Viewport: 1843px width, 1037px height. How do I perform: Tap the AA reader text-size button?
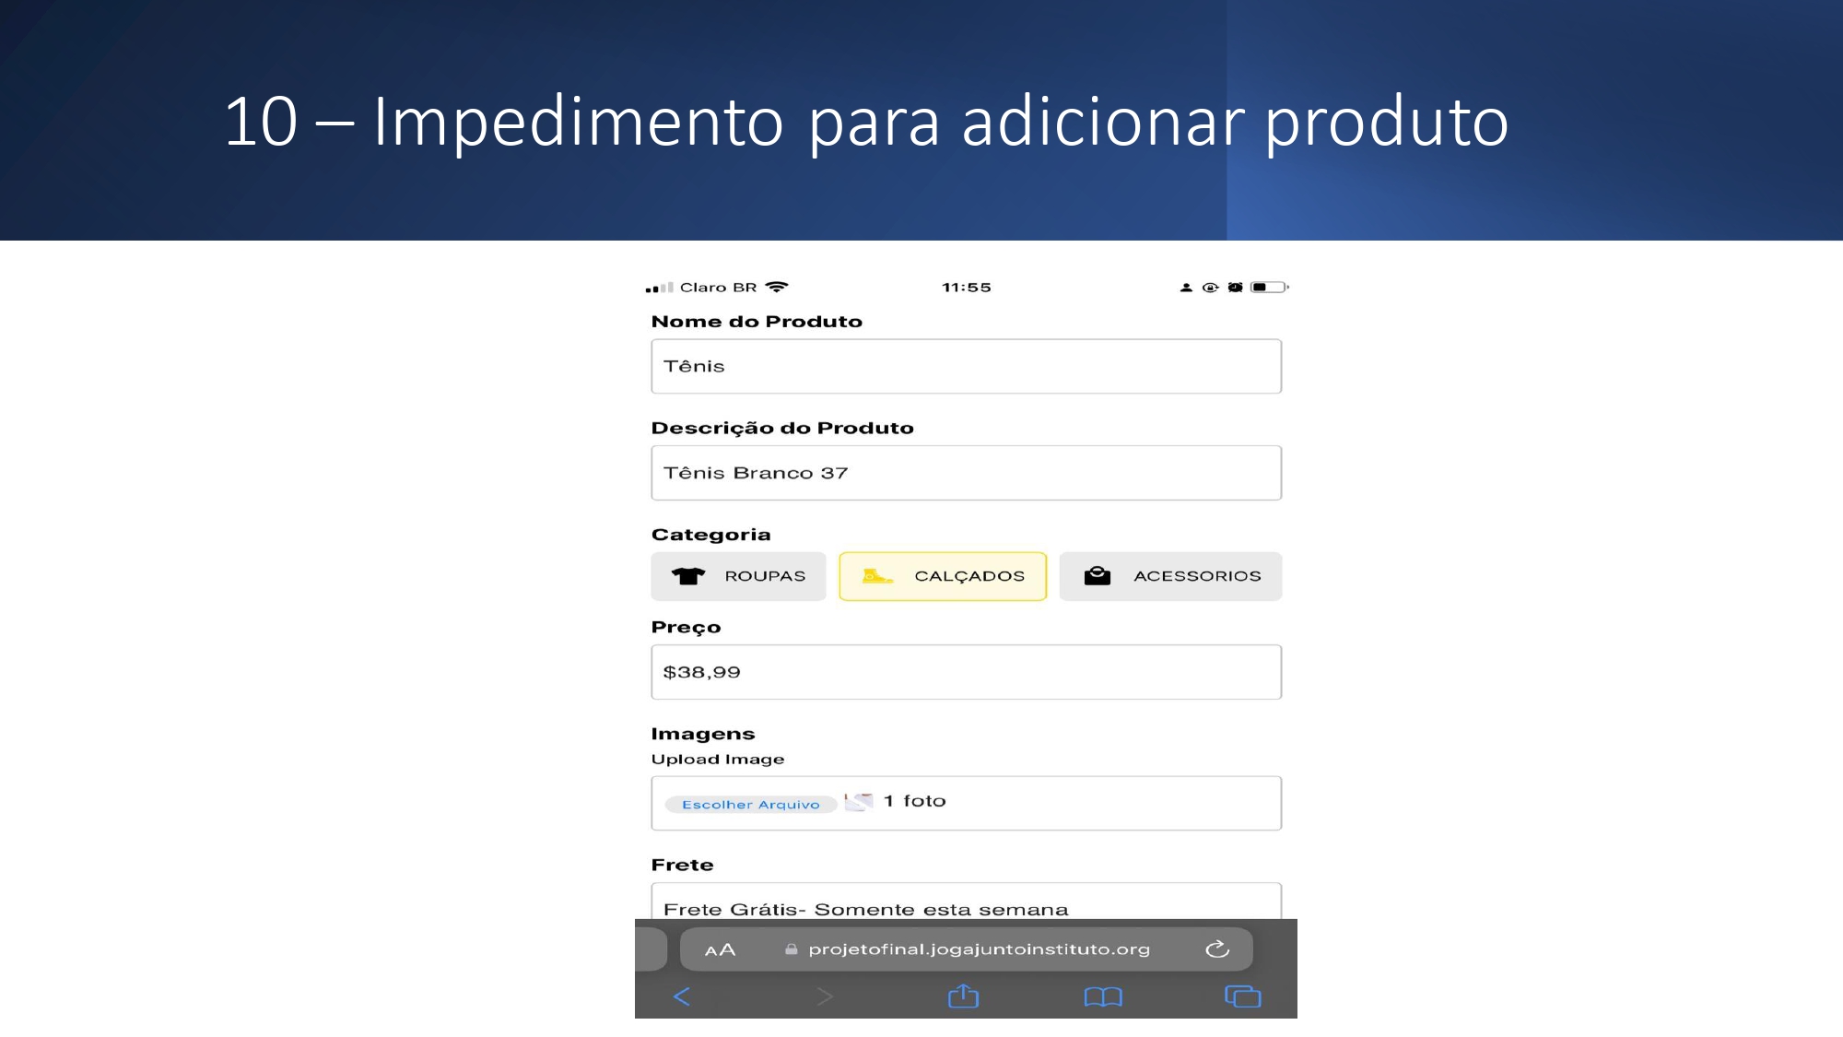pos(720,949)
